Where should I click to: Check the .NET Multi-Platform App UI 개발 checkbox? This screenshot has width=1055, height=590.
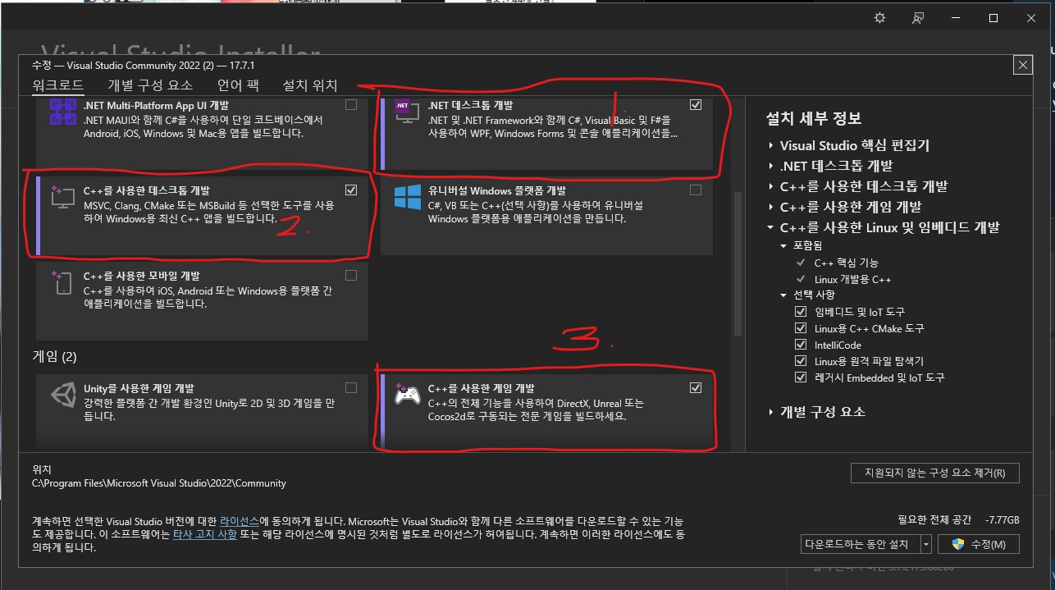[x=351, y=105]
